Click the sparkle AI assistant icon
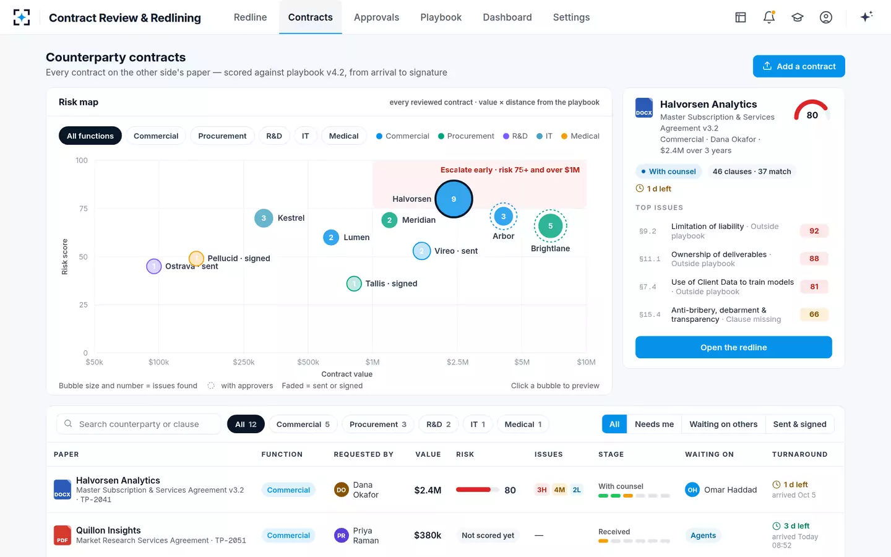The image size is (891, 557). pos(866,17)
